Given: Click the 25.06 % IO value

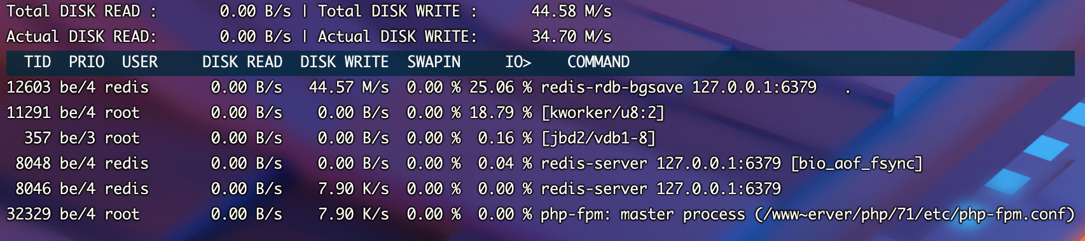Looking at the screenshot, I should point(501,88).
